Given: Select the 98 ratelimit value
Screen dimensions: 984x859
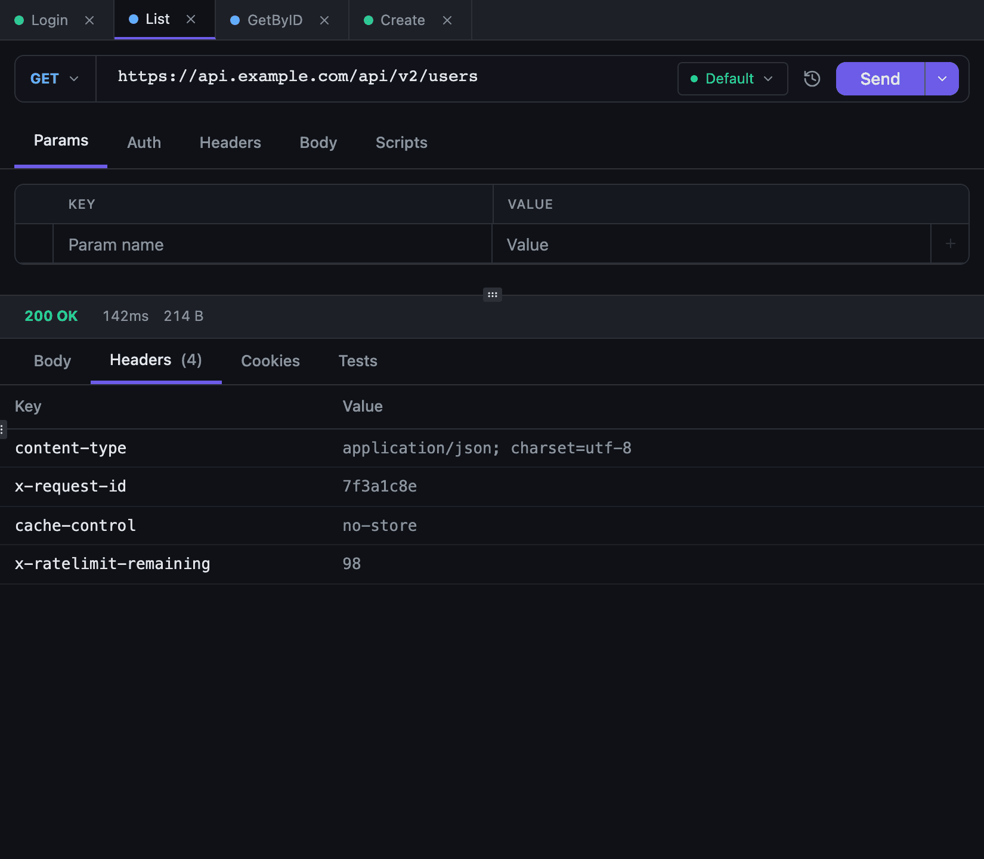Looking at the screenshot, I should tap(352, 564).
